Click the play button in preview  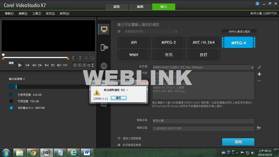20,65
